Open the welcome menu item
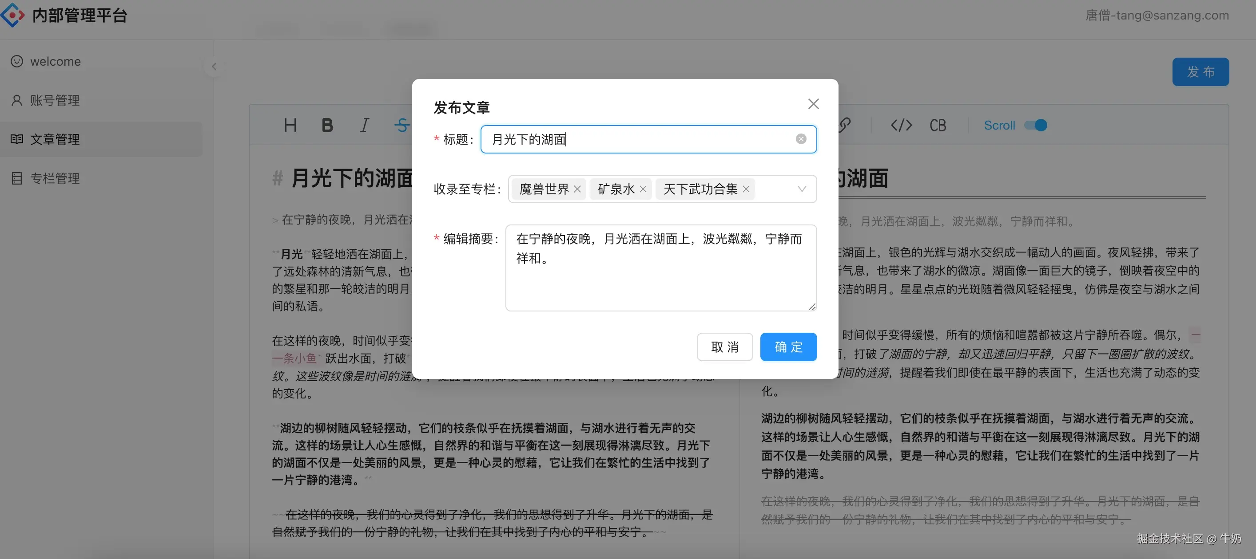The height and width of the screenshot is (559, 1256). coord(55,61)
